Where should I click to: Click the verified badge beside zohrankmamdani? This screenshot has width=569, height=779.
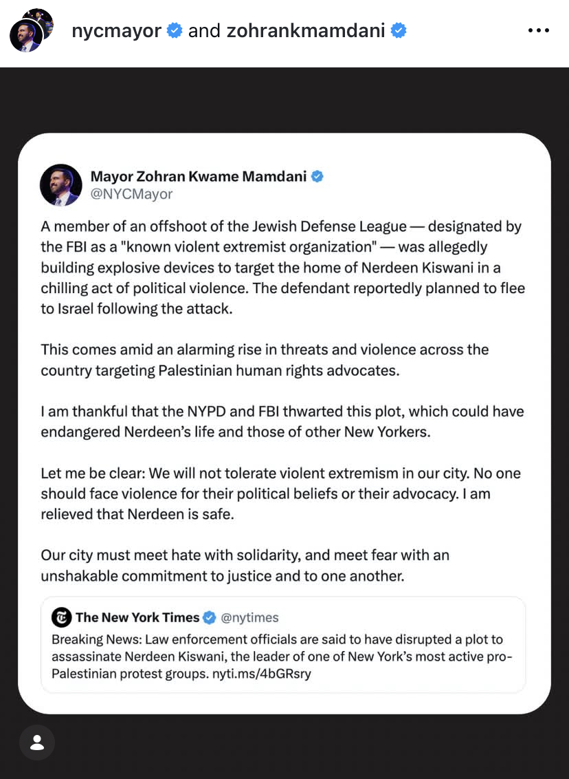point(399,31)
